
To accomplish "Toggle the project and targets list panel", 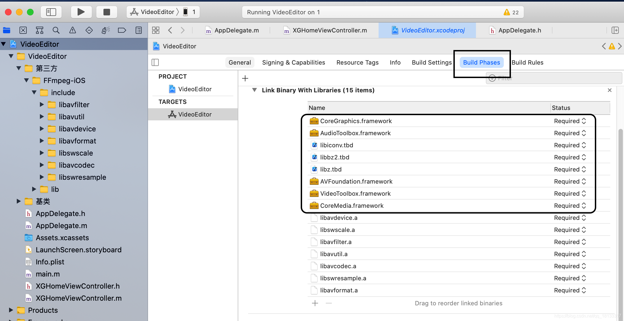I will 155,62.
